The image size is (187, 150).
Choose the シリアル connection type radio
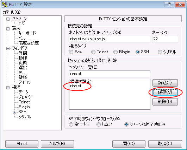click(x=160, y=52)
